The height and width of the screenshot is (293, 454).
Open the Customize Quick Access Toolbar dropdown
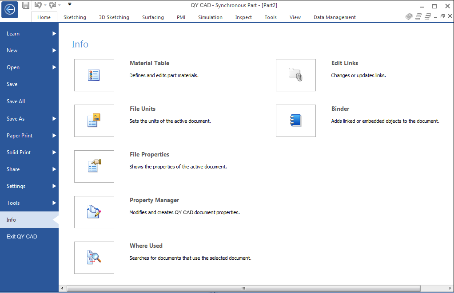[70, 5]
